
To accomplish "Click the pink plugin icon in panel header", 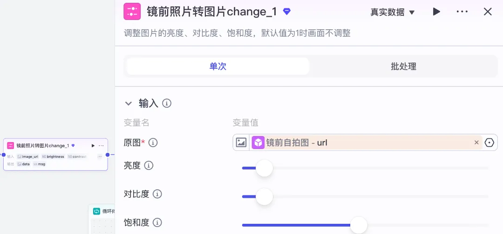I will coord(132,12).
